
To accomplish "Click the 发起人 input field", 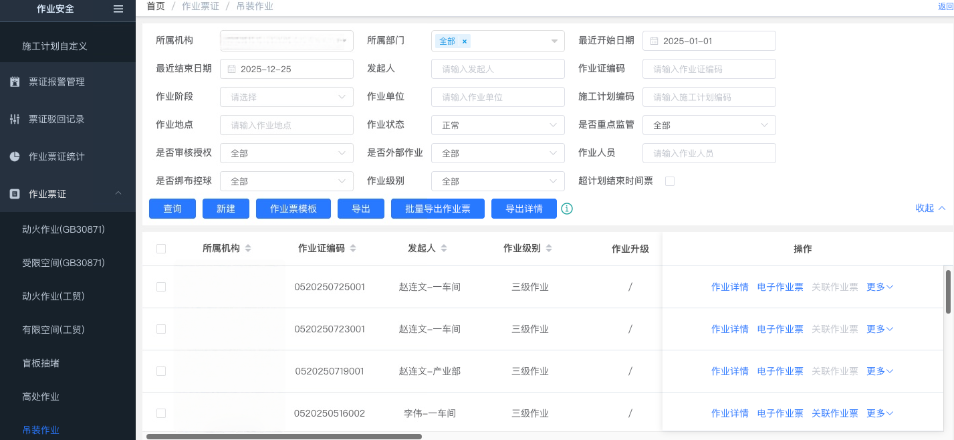I will click(497, 69).
